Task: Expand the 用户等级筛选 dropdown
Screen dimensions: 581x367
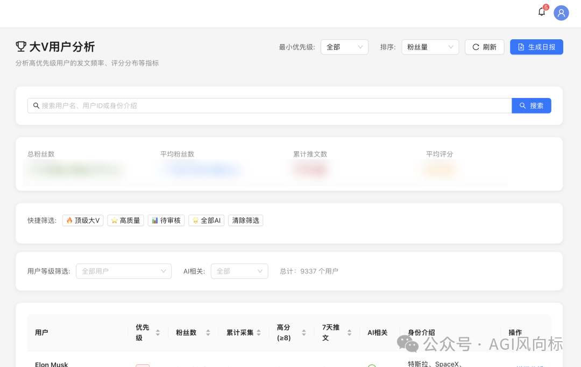Action: pyautogui.click(x=124, y=271)
